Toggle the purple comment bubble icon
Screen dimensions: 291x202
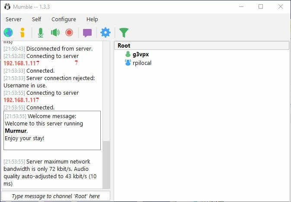pyautogui.click(x=87, y=33)
